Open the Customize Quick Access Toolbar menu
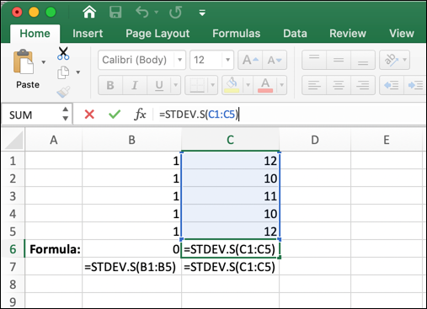Screen dimensions: 427x309 tap(202, 13)
